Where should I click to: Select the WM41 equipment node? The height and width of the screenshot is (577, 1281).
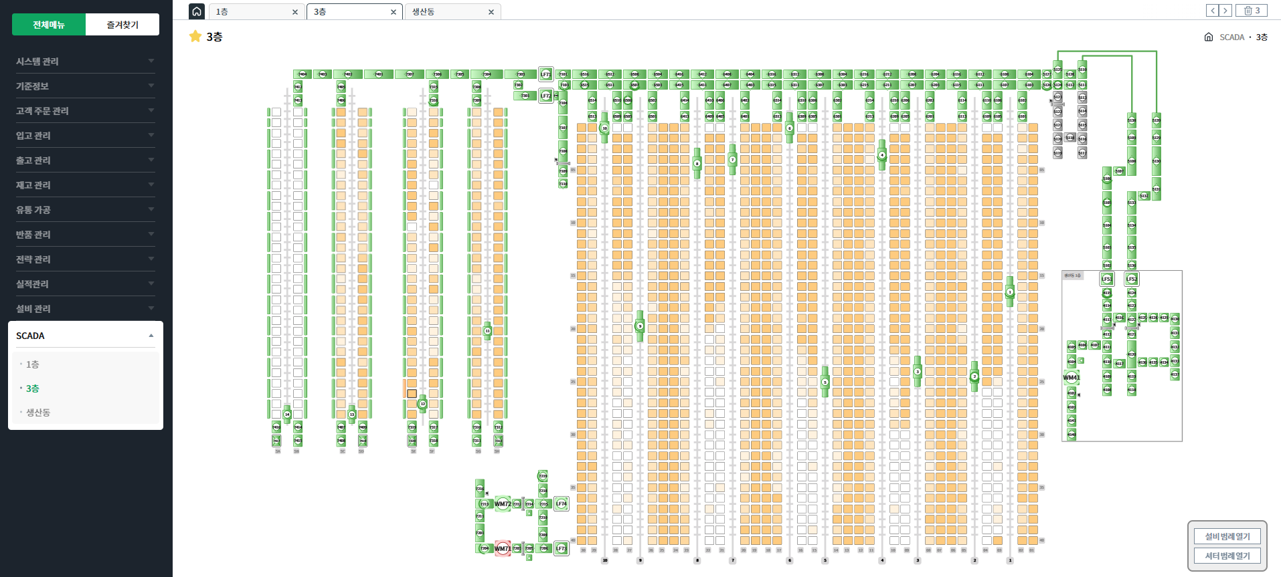pos(1072,378)
